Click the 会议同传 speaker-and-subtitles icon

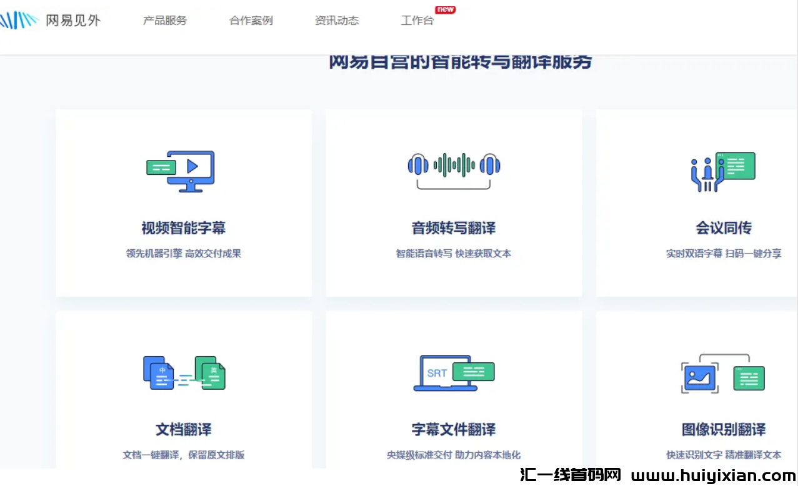(x=723, y=169)
